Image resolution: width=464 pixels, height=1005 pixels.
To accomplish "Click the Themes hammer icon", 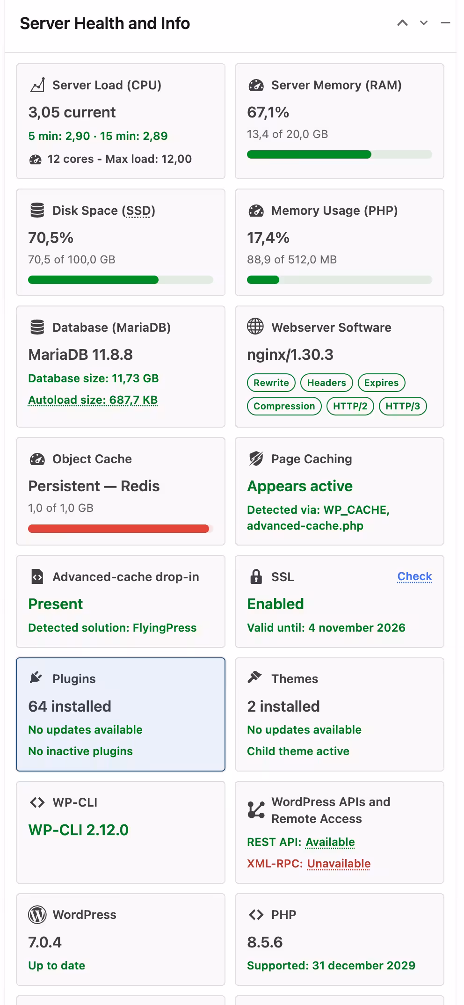I will [255, 677].
